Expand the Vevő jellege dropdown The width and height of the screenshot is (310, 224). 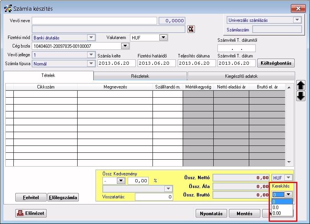91,55
